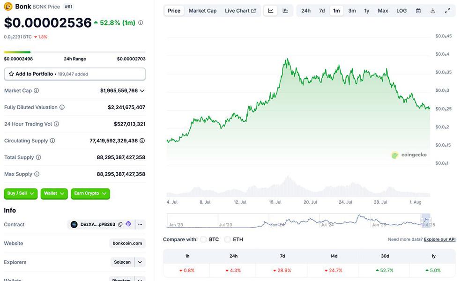
Task: Open Solscan explorer link
Action: coord(122,262)
